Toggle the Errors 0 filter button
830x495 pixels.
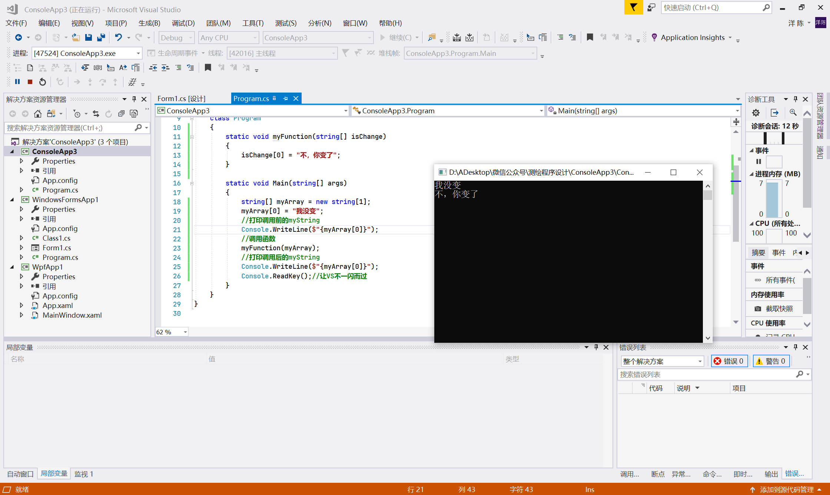tap(729, 361)
